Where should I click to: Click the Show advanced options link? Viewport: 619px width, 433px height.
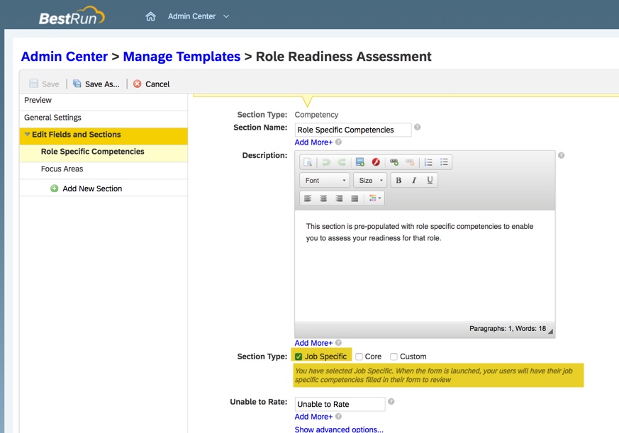339,429
